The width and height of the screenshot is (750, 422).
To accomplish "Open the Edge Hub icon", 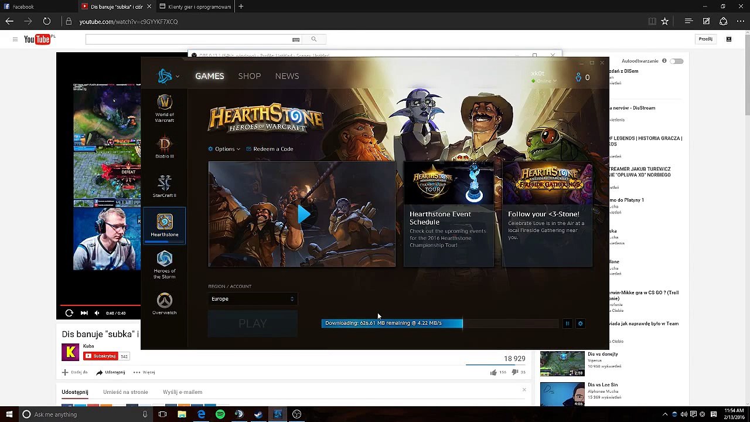I will [689, 21].
